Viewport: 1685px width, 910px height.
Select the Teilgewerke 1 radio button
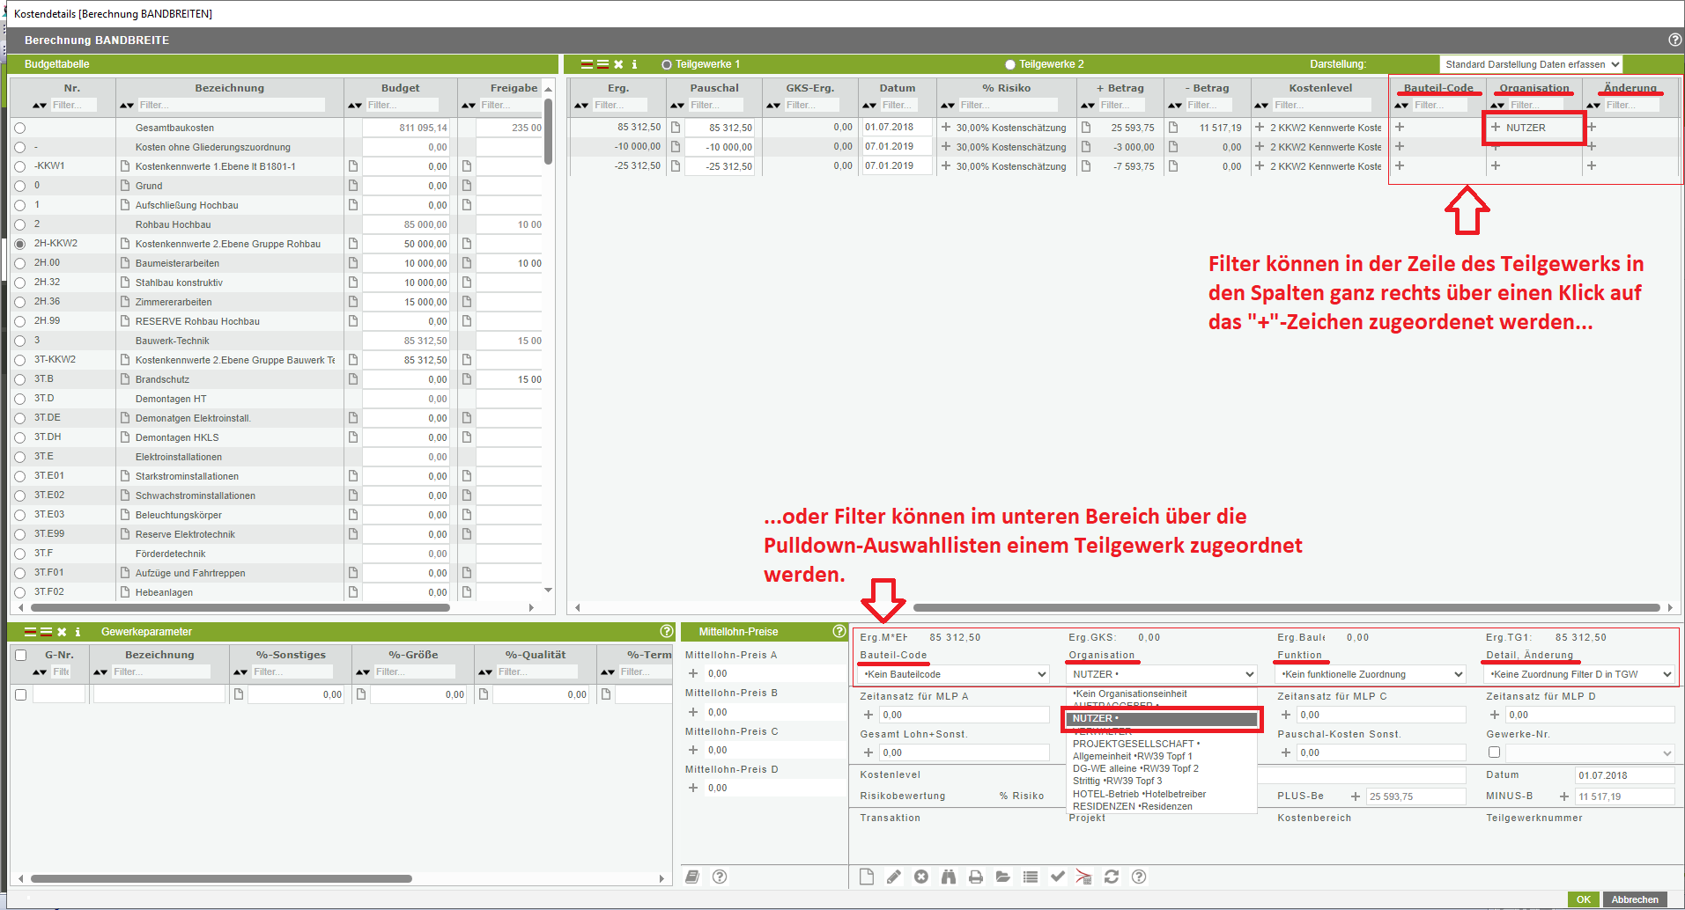click(x=667, y=64)
